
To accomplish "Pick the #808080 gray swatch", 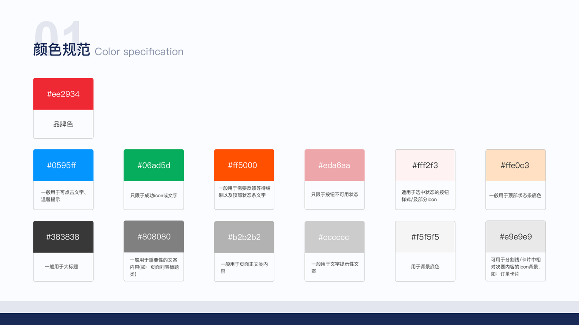I will click(154, 237).
